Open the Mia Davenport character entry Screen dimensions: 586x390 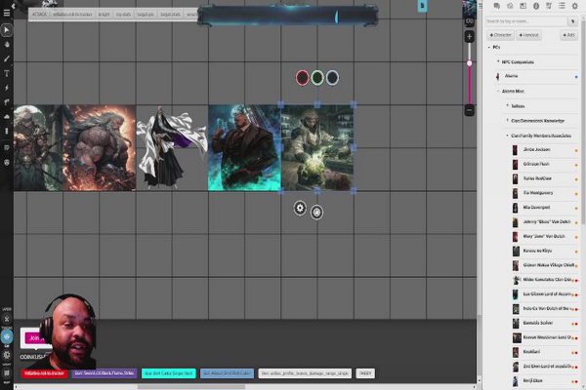pyautogui.click(x=544, y=208)
